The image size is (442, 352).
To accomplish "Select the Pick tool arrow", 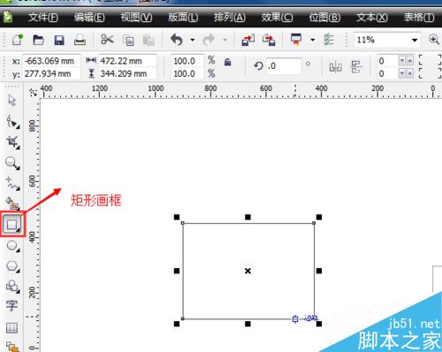I will coord(12,100).
